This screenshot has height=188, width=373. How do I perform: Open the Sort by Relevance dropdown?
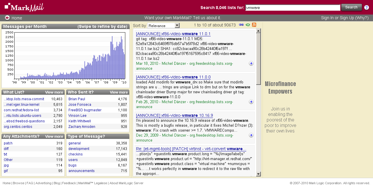pos(163,26)
